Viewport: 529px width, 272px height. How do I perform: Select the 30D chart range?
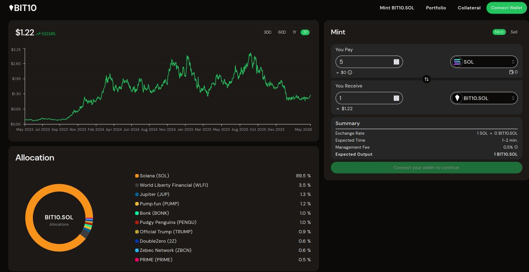click(268, 33)
